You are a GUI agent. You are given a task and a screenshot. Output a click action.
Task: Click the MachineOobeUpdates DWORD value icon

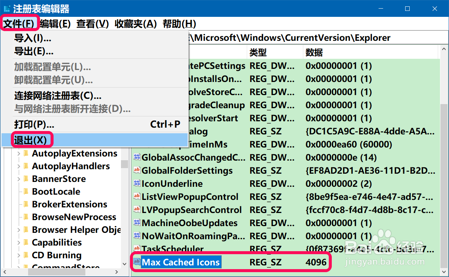tap(137, 222)
